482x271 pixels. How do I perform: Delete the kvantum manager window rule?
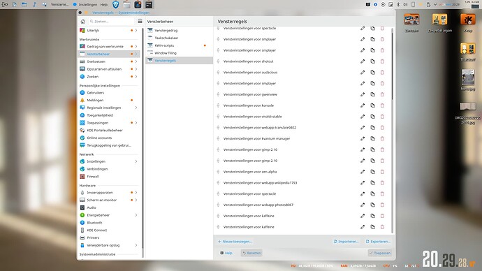382,139
